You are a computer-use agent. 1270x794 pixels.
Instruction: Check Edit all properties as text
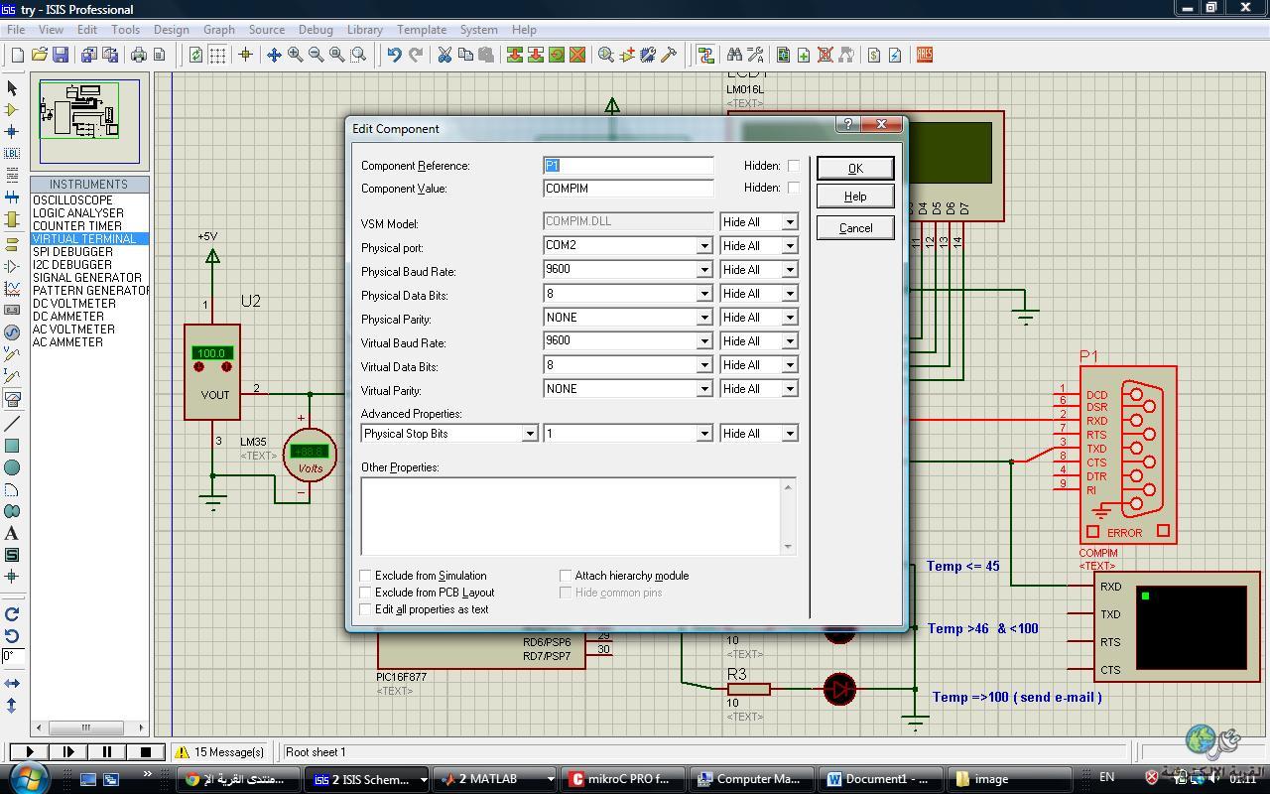[x=365, y=609]
